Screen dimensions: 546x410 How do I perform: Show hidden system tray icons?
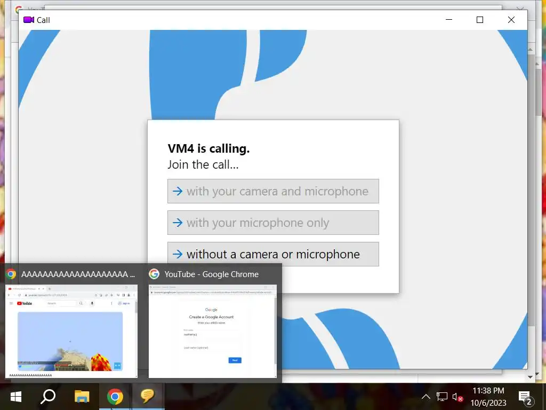(425, 397)
